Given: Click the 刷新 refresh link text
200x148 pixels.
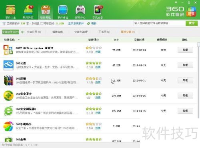Looking at the screenshot, I should point(94,24).
